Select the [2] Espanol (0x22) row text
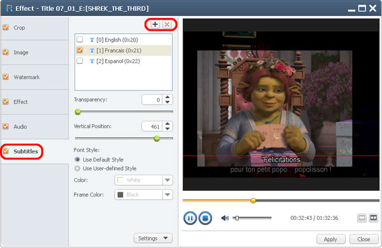This screenshot has height=248, width=382. click(x=118, y=61)
